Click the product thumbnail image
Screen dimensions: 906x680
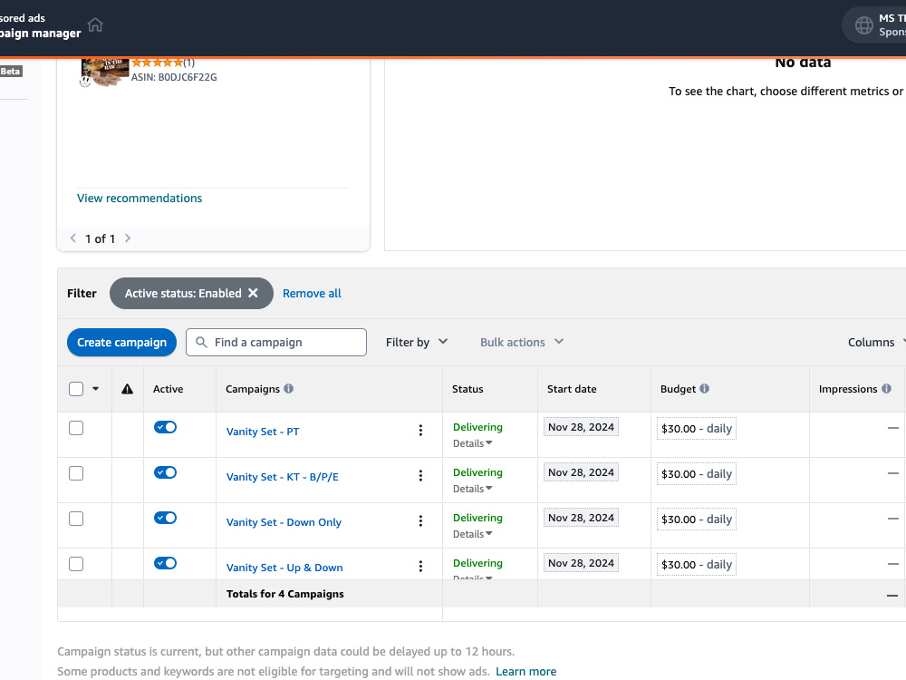click(104, 73)
